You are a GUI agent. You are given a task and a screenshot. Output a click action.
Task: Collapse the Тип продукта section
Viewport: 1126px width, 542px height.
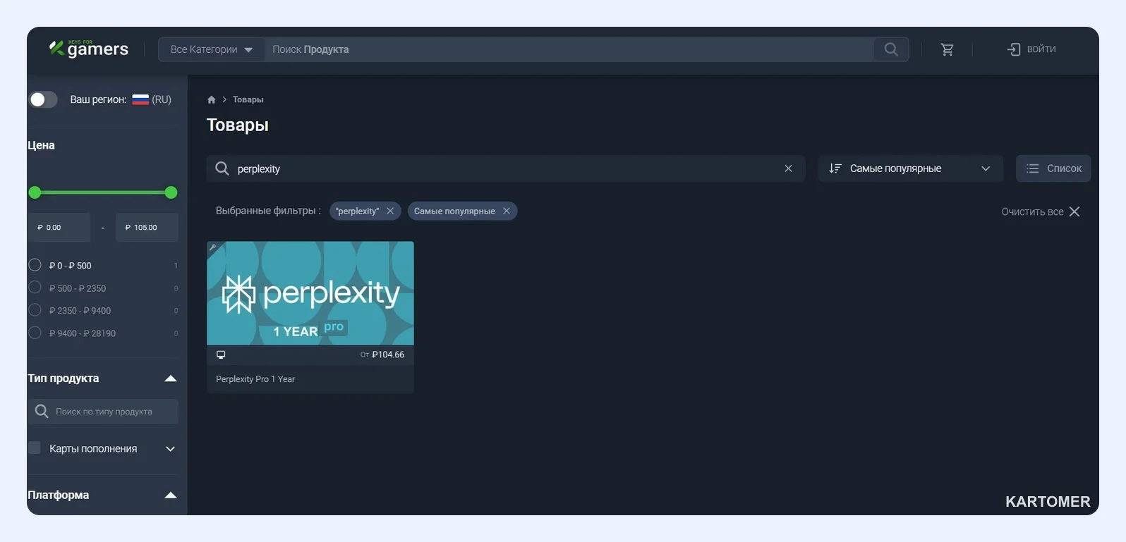[170, 378]
